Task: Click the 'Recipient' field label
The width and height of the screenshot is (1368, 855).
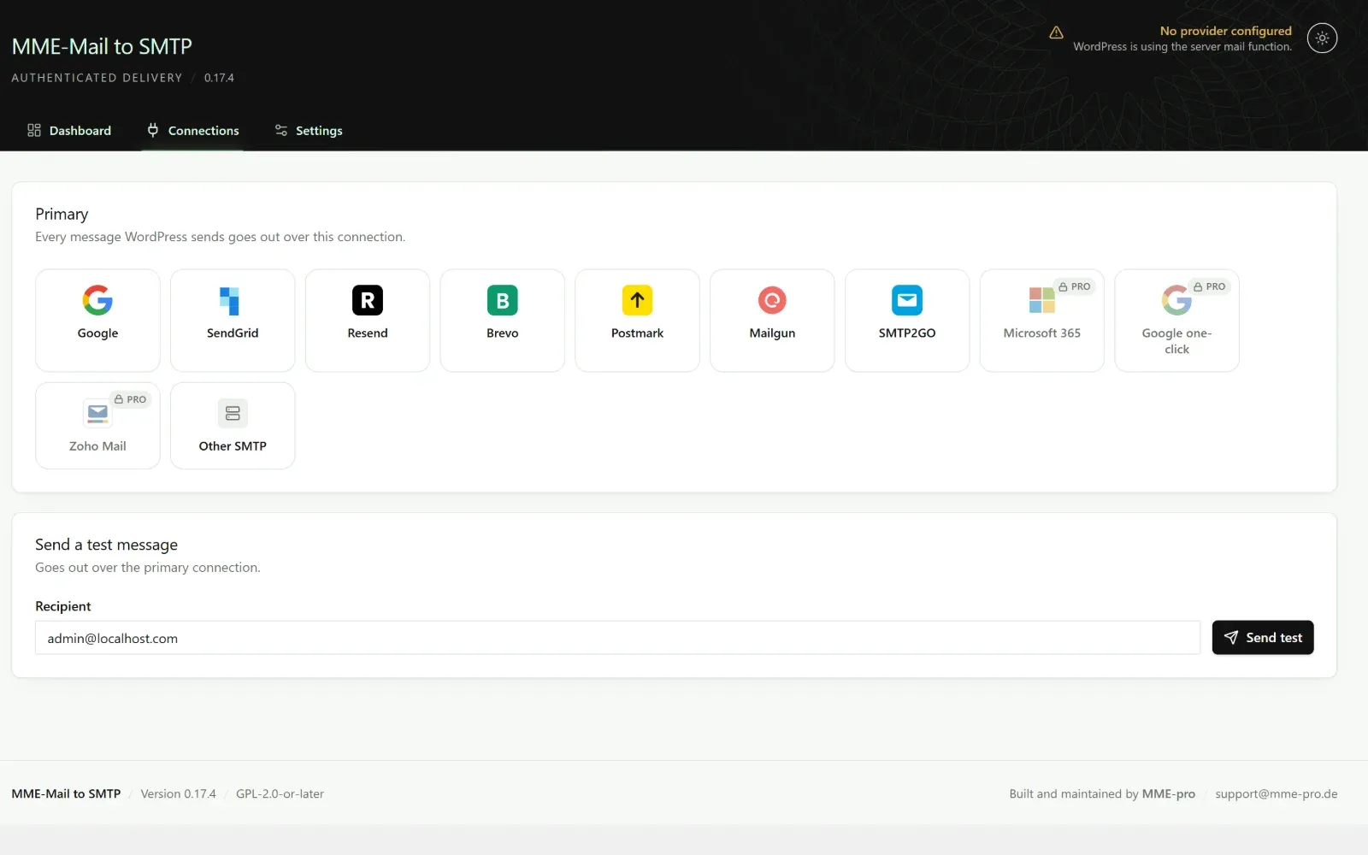Action: point(62,606)
